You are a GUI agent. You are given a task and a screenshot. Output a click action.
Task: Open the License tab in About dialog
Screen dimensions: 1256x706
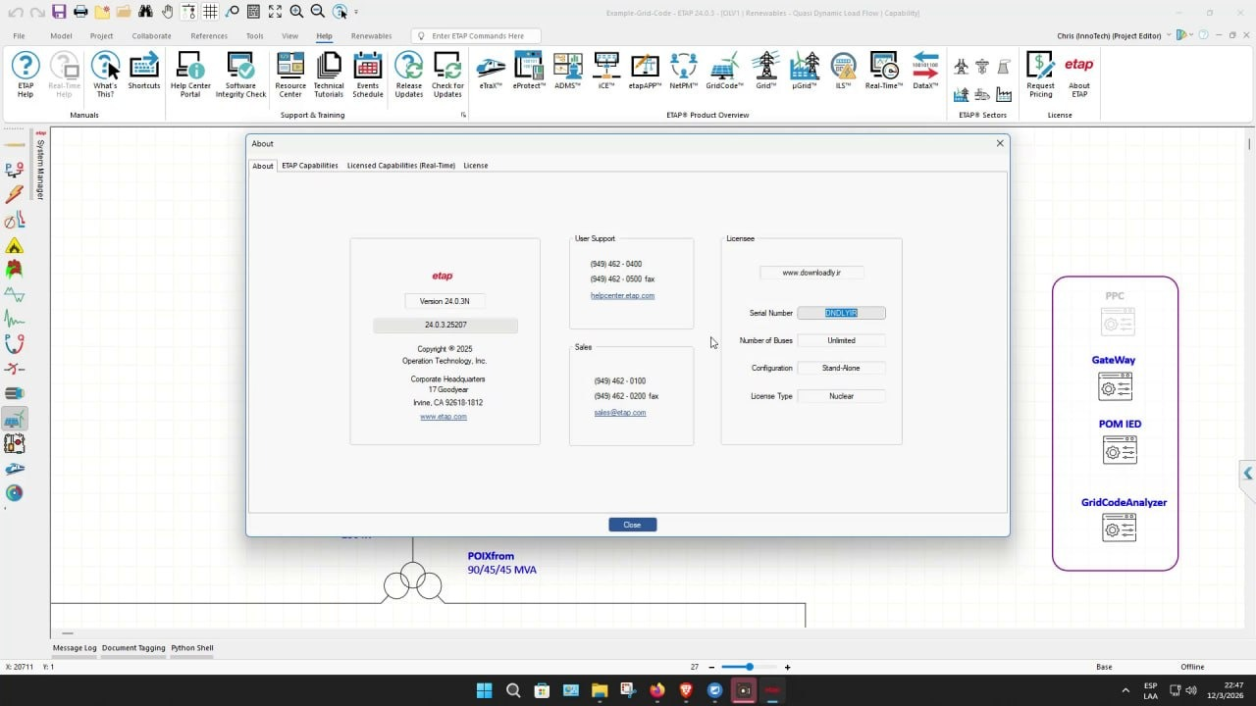tap(476, 166)
